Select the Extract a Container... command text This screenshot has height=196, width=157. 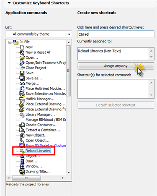coord(43,130)
